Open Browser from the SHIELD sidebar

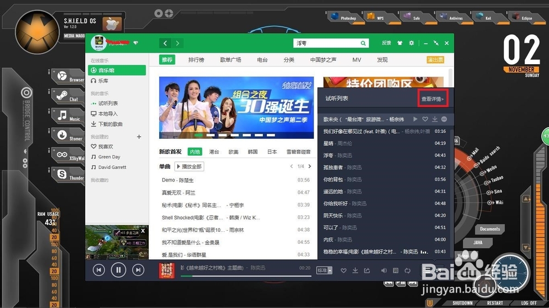coord(69,77)
